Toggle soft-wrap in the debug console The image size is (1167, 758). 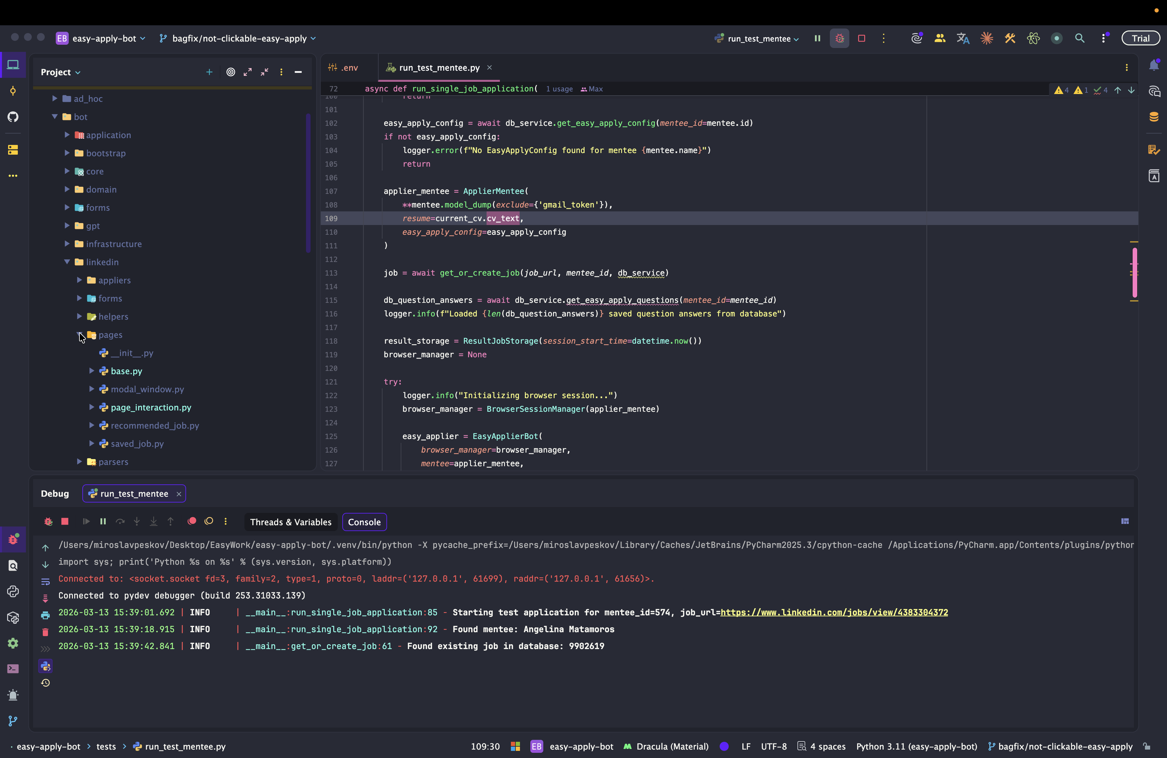pyautogui.click(x=45, y=582)
